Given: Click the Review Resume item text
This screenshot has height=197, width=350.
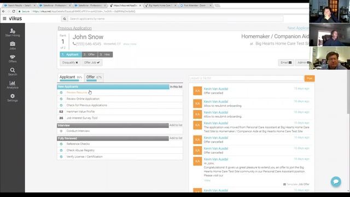Looking at the screenshot, I should 77,92.
